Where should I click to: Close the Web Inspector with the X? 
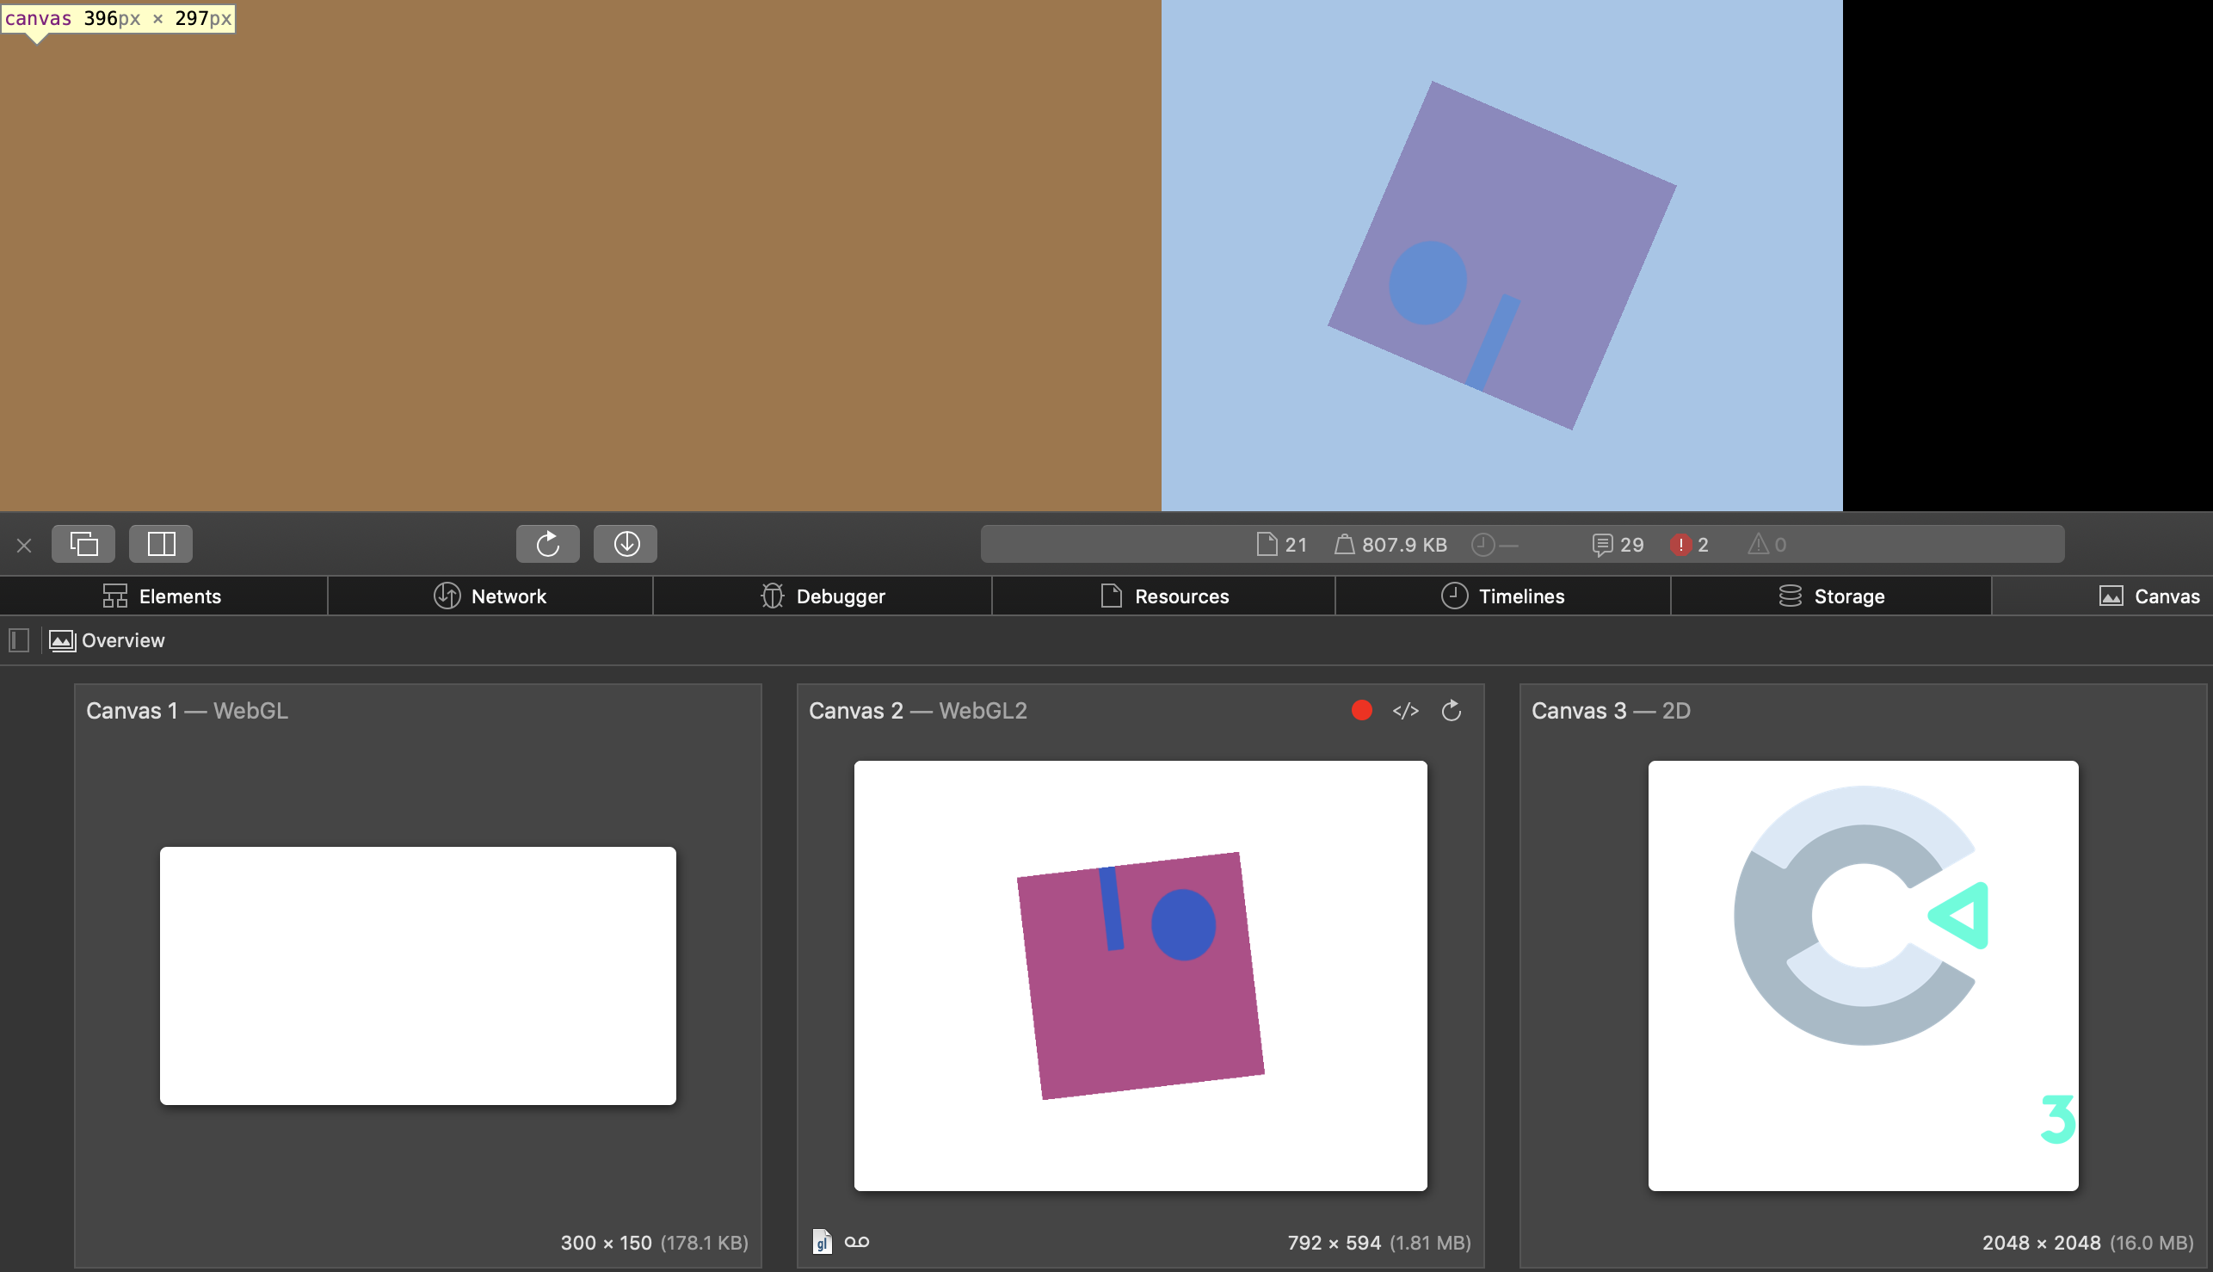[x=23, y=543]
